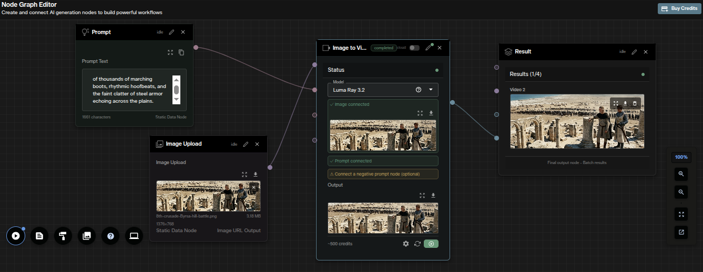Expand the Prompt text to fullscreen

(170, 52)
